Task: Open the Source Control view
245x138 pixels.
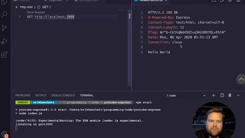Action: pos(4,28)
